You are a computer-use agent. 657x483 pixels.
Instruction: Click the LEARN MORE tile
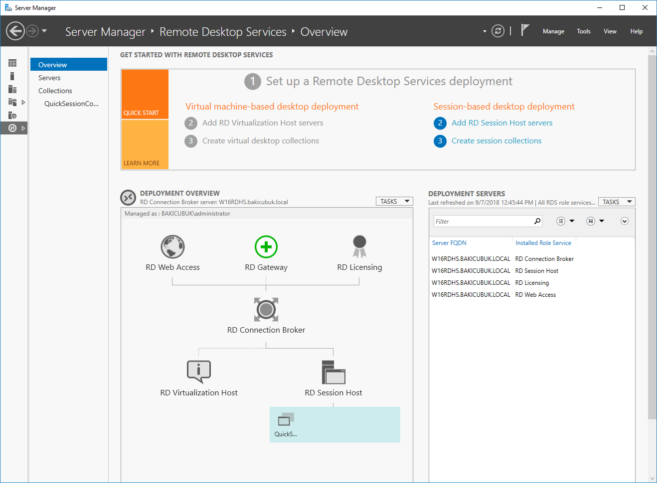tap(145, 144)
